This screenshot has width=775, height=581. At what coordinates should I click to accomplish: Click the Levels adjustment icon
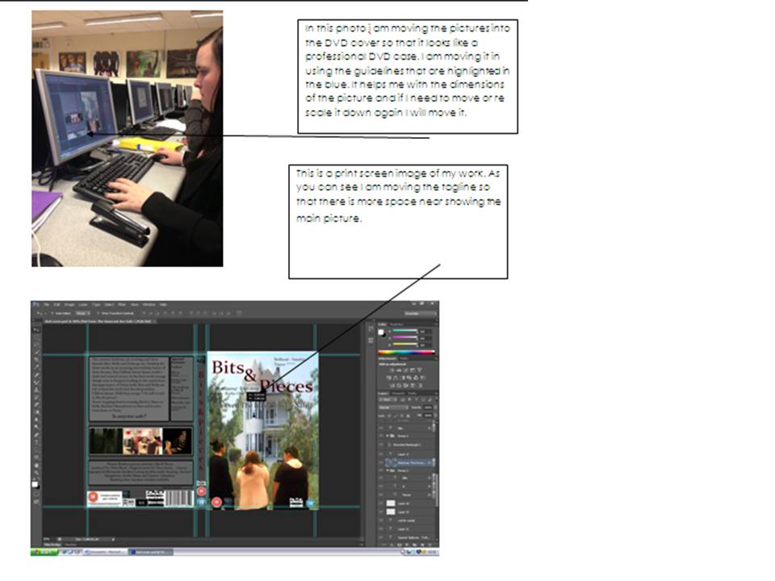click(399, 370)
